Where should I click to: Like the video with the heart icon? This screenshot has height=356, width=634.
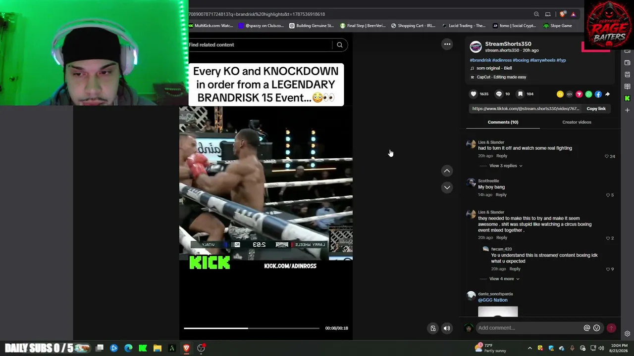pyautogui.click(x=474, y=94)
